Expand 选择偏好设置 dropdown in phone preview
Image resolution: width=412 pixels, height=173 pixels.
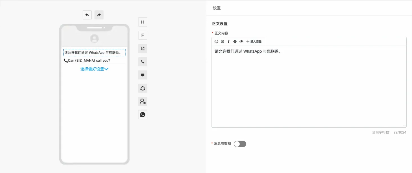click(x=94, y=69)
